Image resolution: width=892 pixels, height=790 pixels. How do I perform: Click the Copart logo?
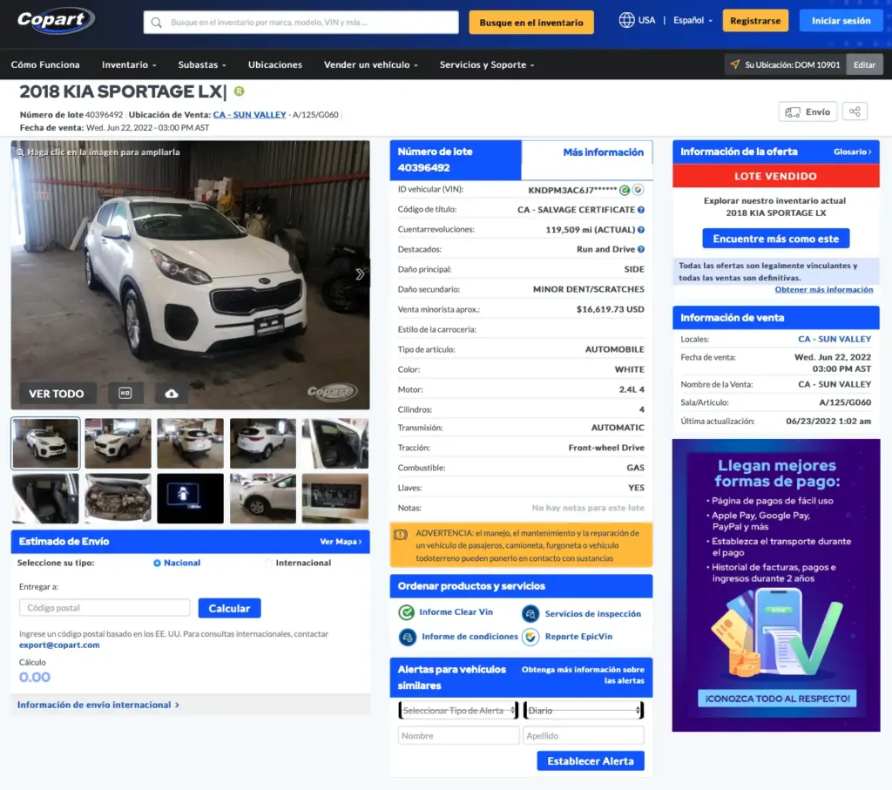coord(56,21)
